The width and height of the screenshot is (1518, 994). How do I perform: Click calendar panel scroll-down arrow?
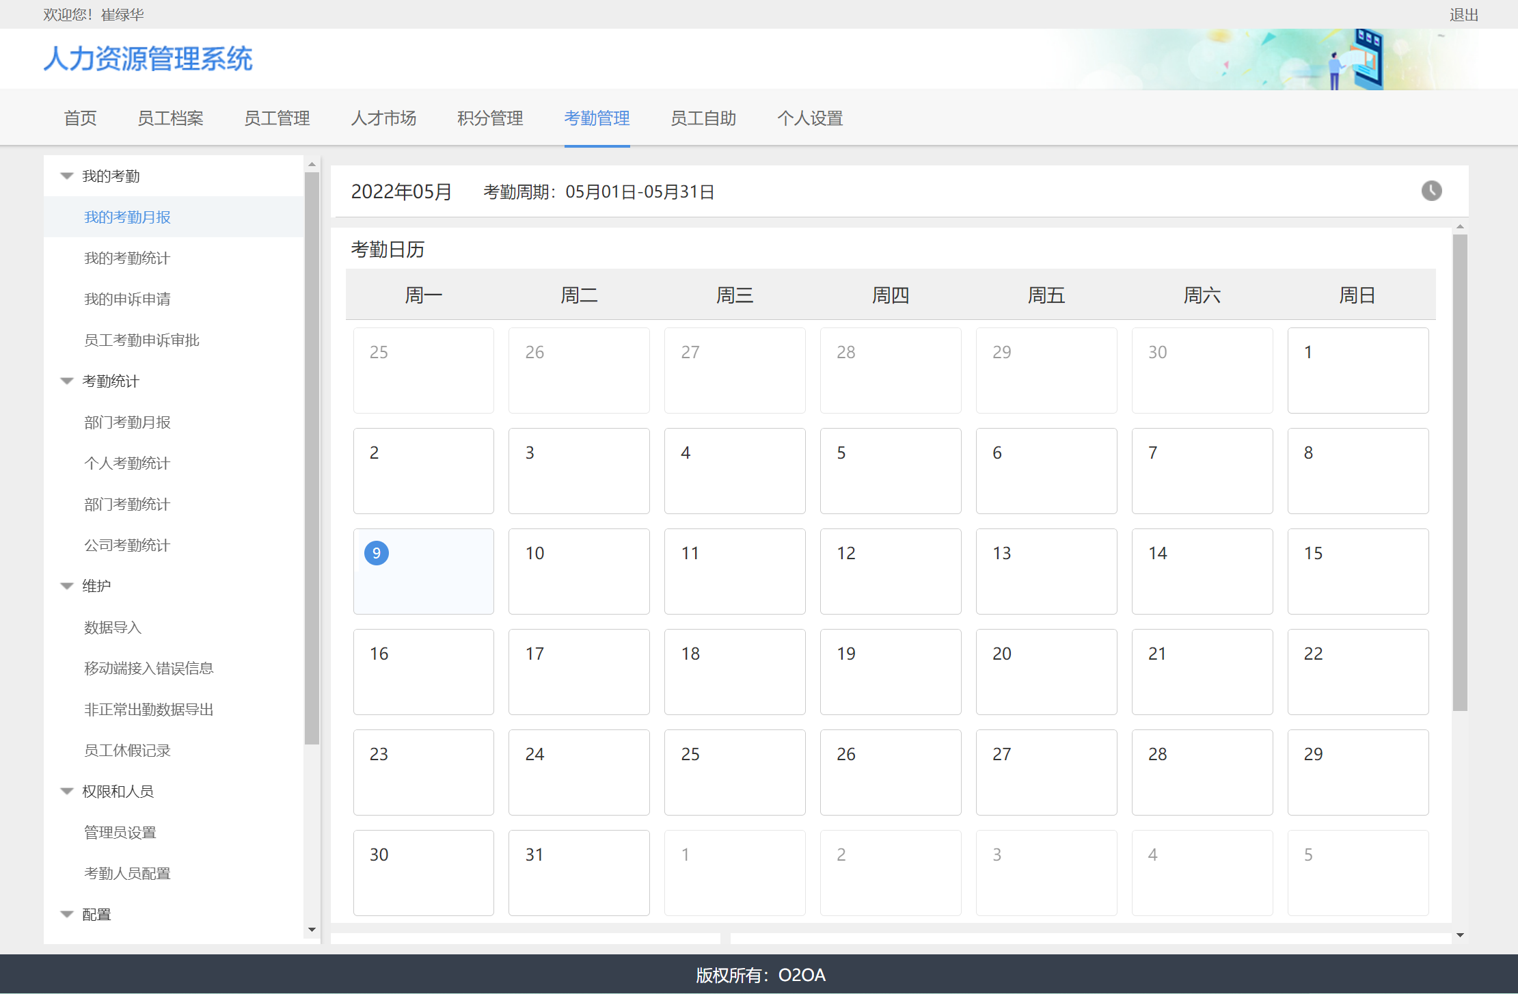(x=1460, y=935)
